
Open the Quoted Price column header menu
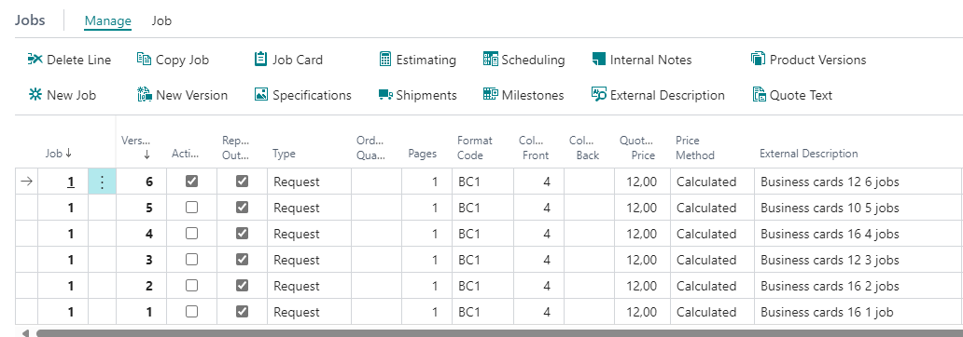pyautogui.click(x=637, y=148)
